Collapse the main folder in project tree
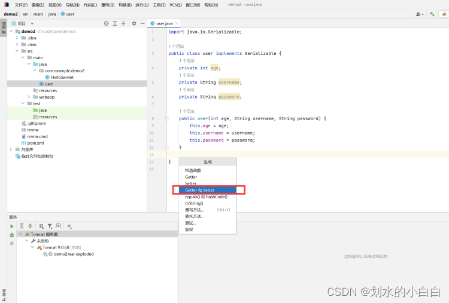Image resolution: width=449 pixels, height=303 pixels. (x=23, y=57)
